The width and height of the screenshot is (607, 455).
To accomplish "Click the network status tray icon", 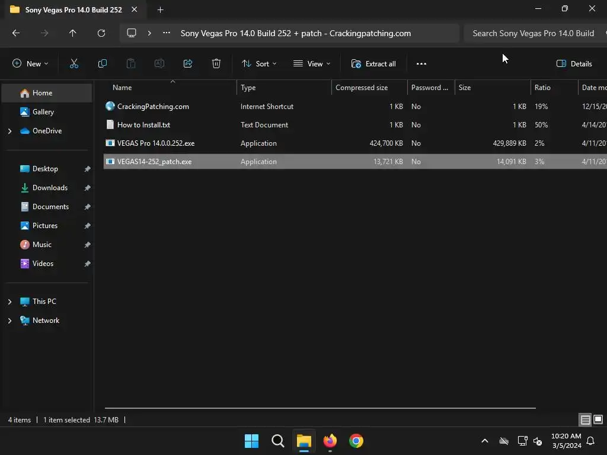I will [522, 441].
